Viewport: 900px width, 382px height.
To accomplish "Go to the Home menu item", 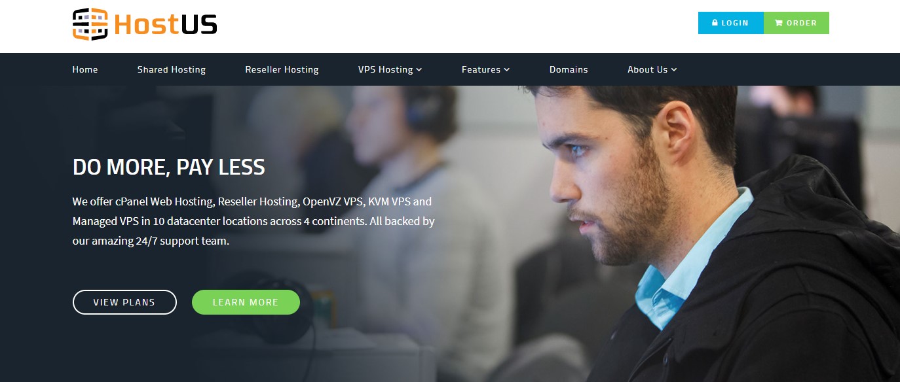I will (x=85, y=69).
